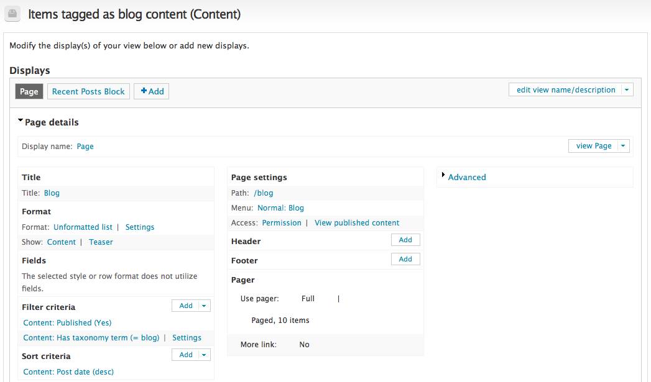Image resolution: width=651 pixels, height=382 pixels.
Task: Edit the Blog title link
Action: tap(52, 193)
